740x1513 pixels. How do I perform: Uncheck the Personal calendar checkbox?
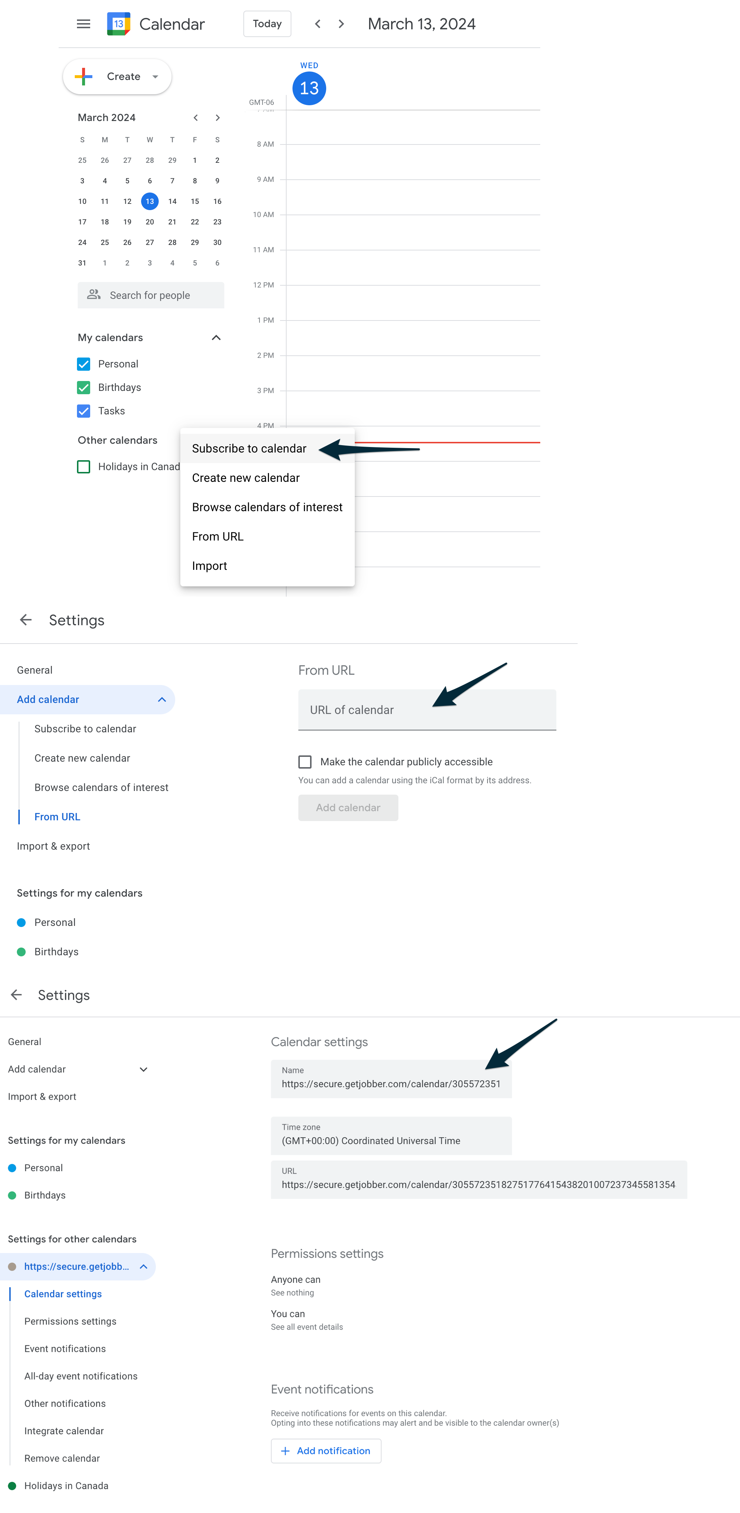pyautogui.click(x=84, y=364)
